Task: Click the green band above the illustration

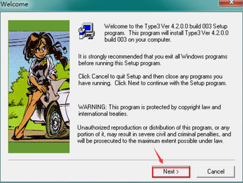Action: 39,26
